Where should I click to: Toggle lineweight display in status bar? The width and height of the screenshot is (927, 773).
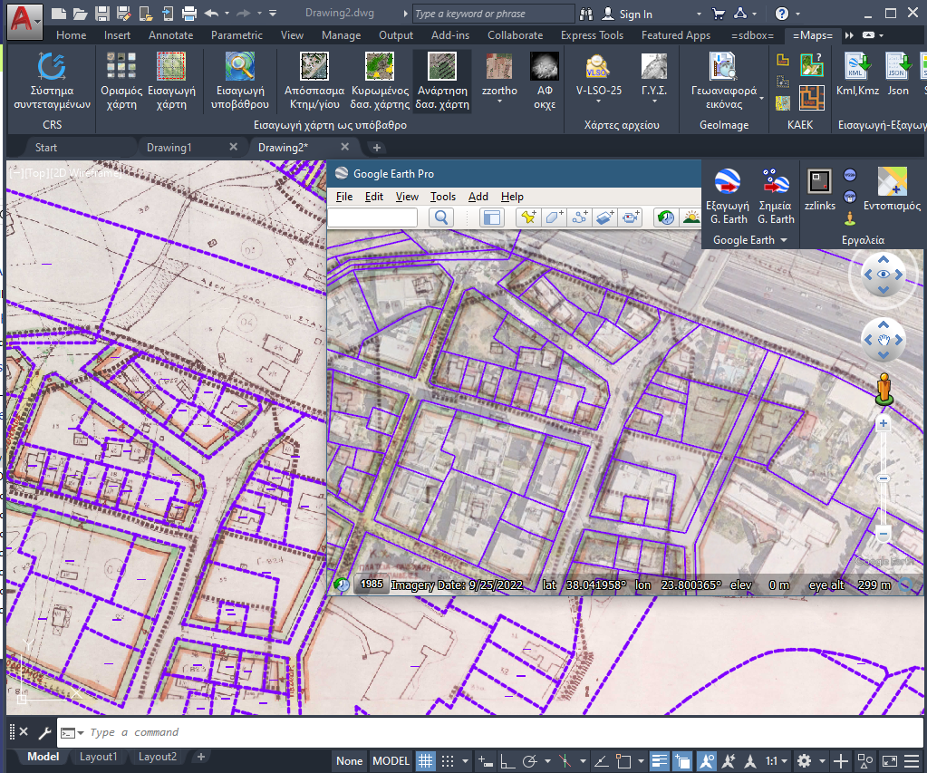click(x=659, y=761)
